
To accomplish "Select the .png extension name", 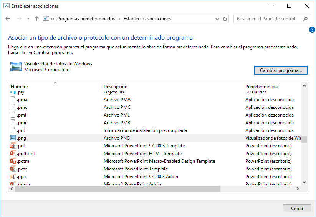I will coord(22,138).
